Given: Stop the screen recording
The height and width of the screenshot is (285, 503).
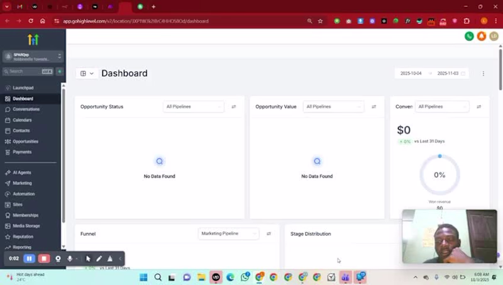Looking at the screenshot, I should [x=44, y=259].
